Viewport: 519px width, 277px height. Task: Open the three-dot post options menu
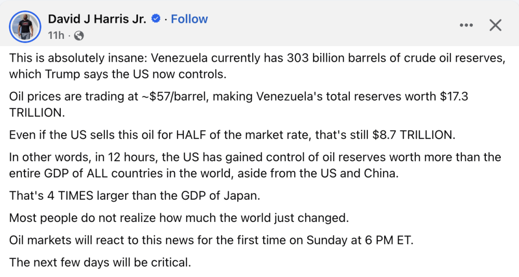click(467, 25)
